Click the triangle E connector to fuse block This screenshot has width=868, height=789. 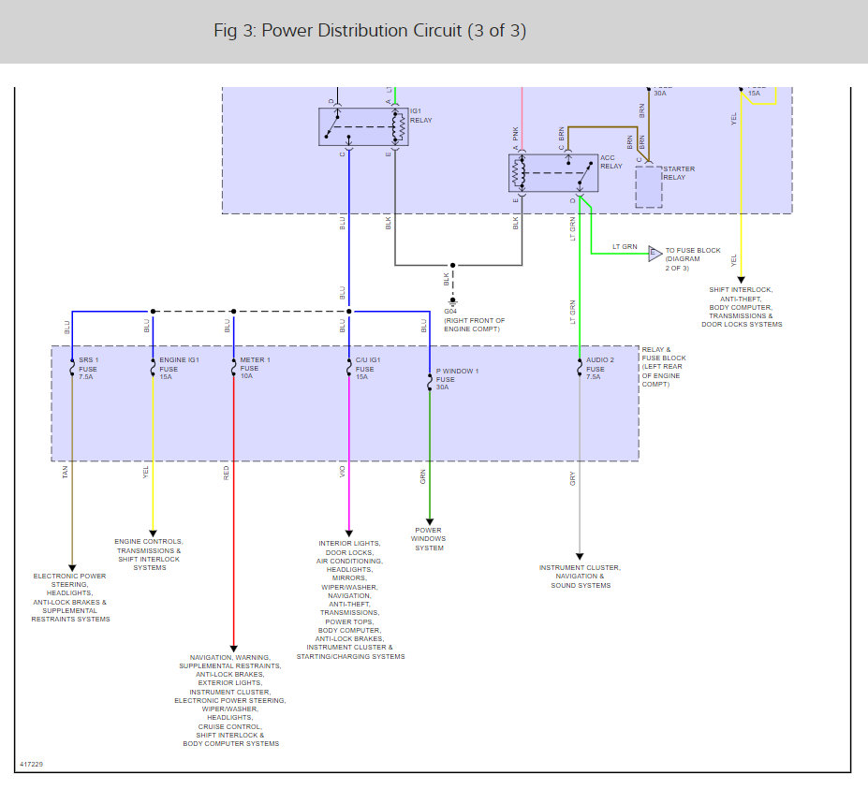(x=655, y=254)
